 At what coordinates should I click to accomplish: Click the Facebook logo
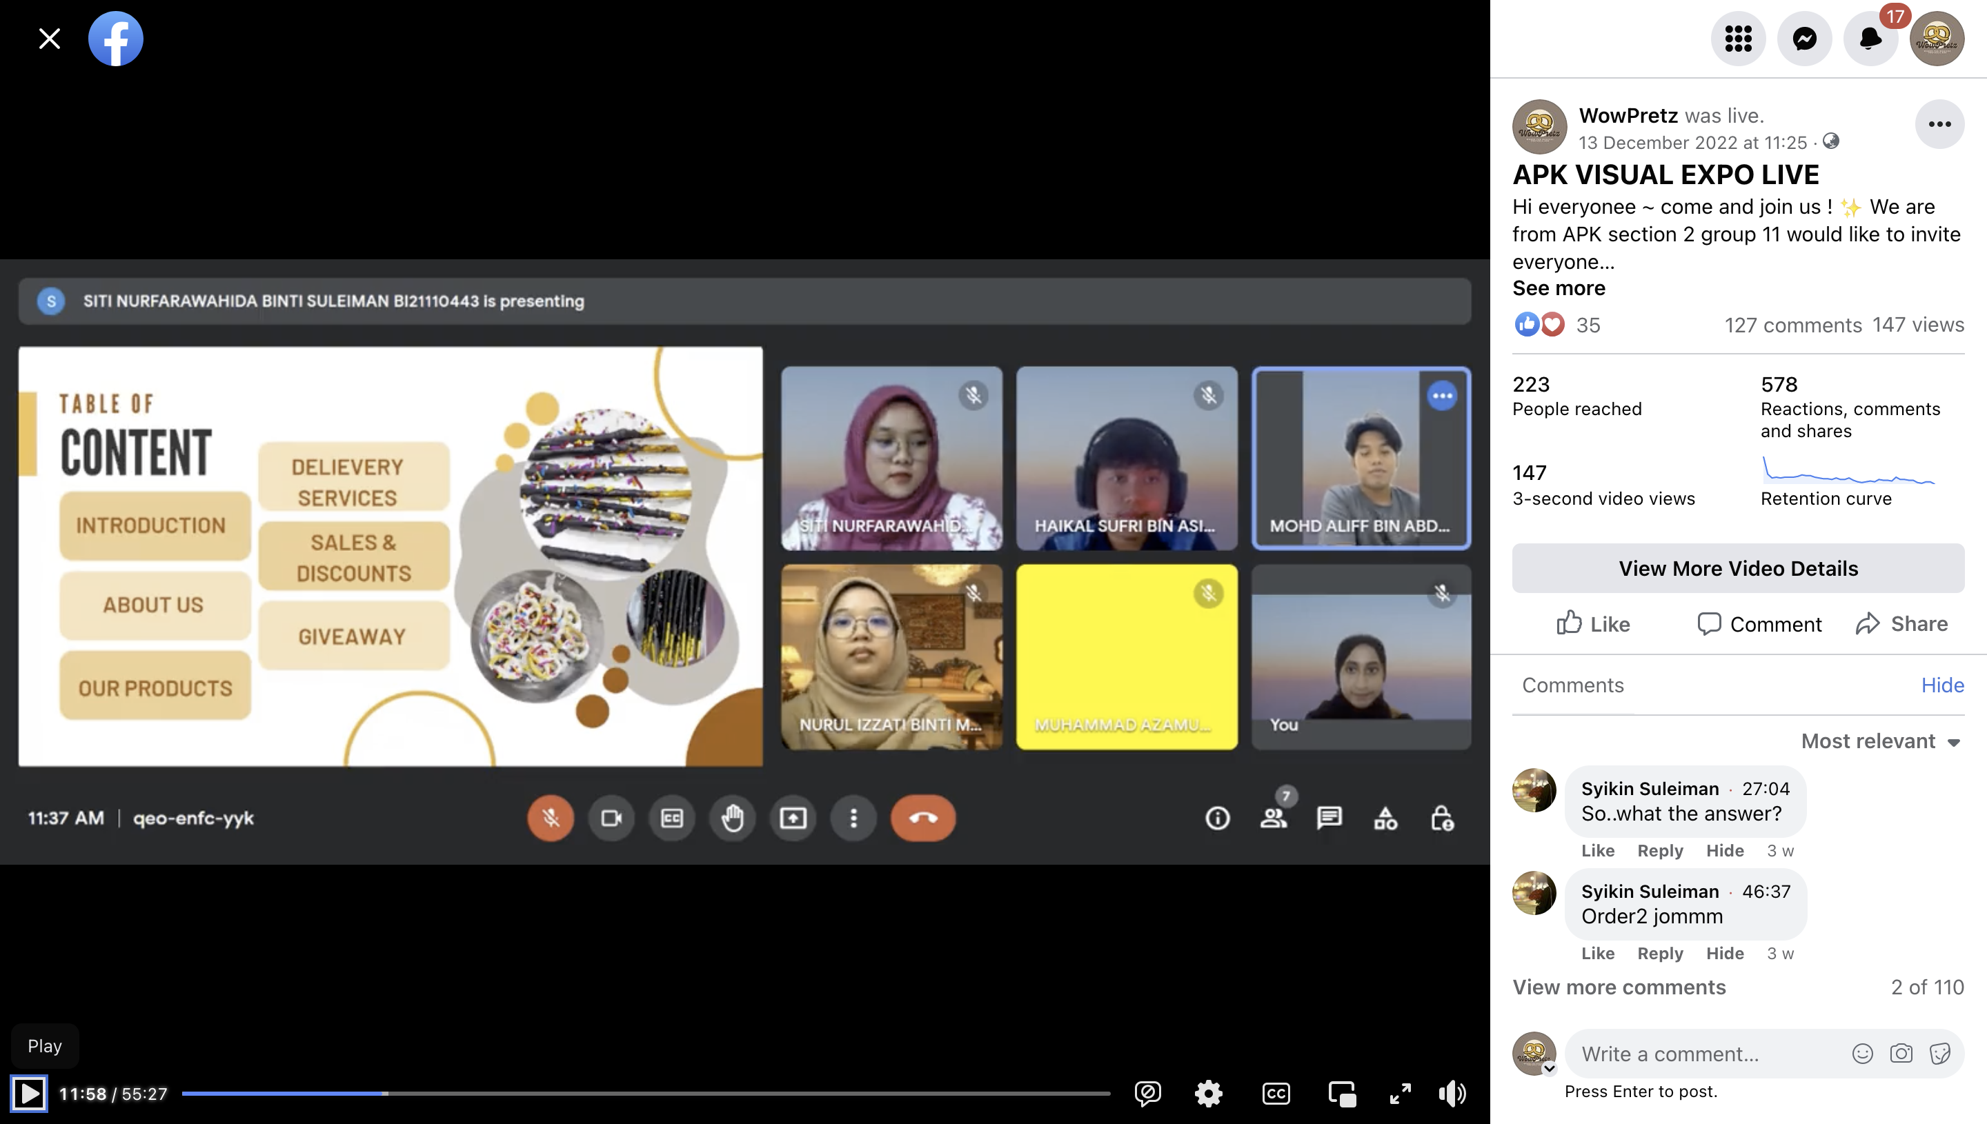pos(116,39)
